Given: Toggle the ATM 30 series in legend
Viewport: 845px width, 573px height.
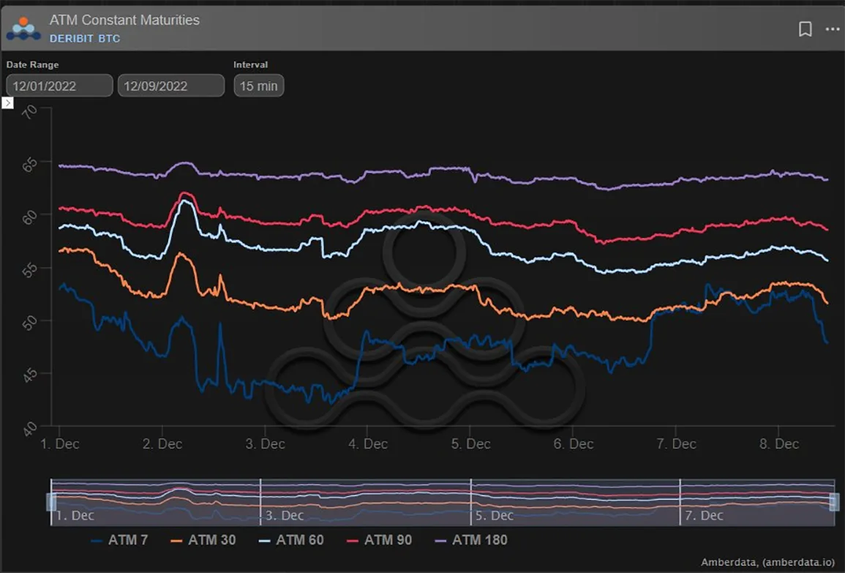Looking at the screenshot, I should pos(203,540).
